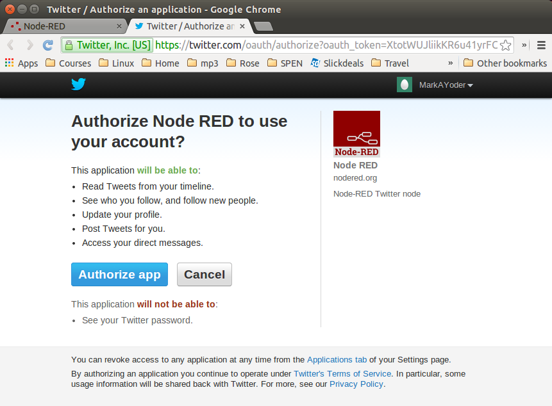Click the Authorize app button

pyautogui.click(x=119, y=274)
